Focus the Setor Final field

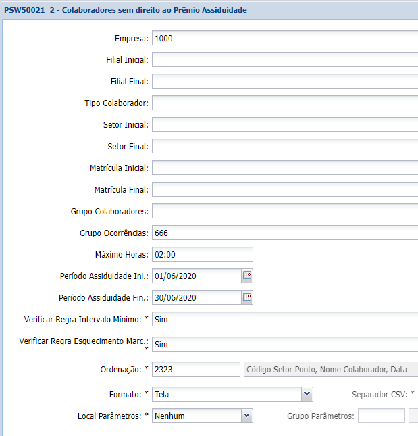[x=285, y=146]
